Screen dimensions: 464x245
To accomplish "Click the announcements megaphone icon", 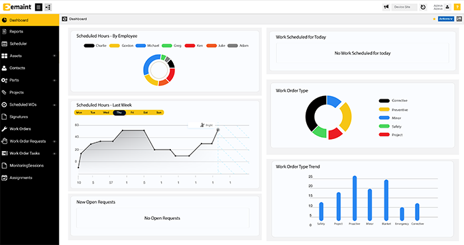I will point(386,7).
